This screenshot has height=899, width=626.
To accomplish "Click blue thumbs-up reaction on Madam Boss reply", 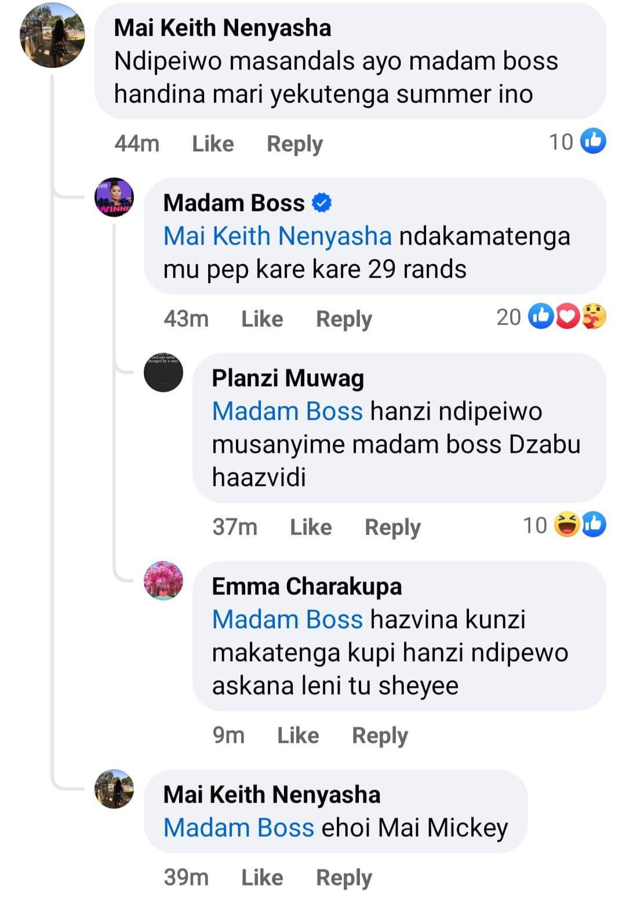I will (x=541, y=317).
